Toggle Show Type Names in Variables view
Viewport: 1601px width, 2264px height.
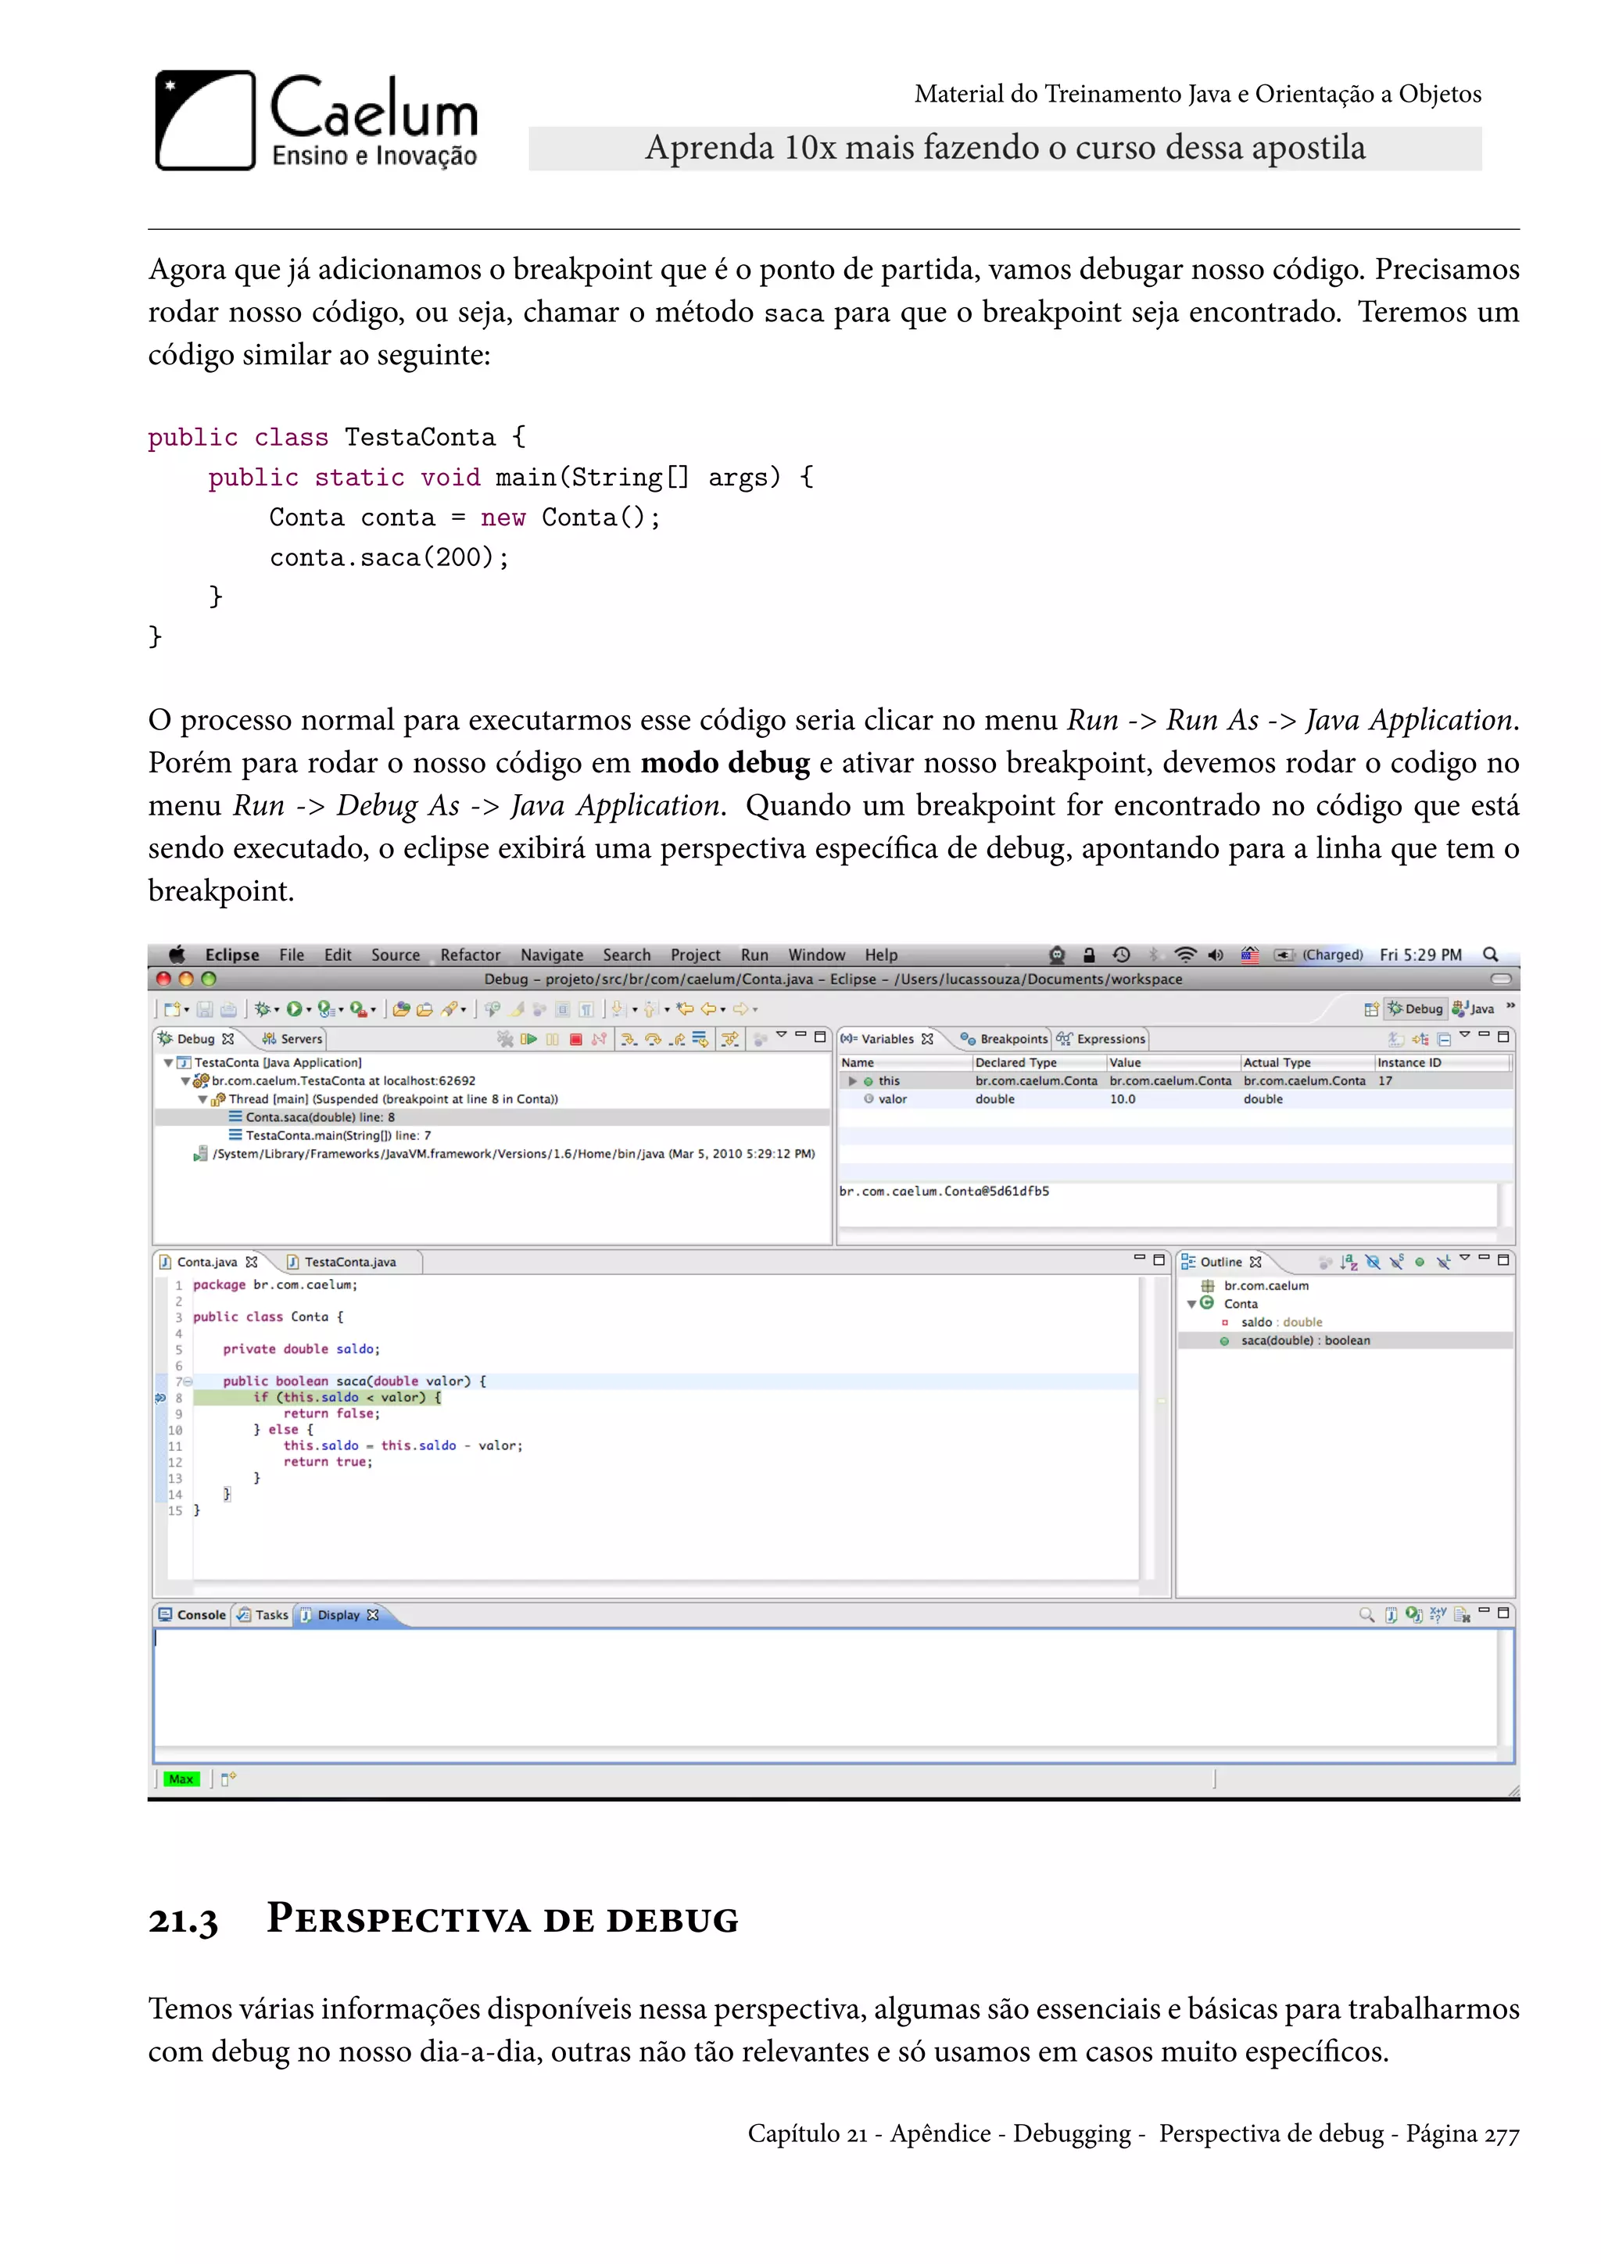coord(1396,1038)
